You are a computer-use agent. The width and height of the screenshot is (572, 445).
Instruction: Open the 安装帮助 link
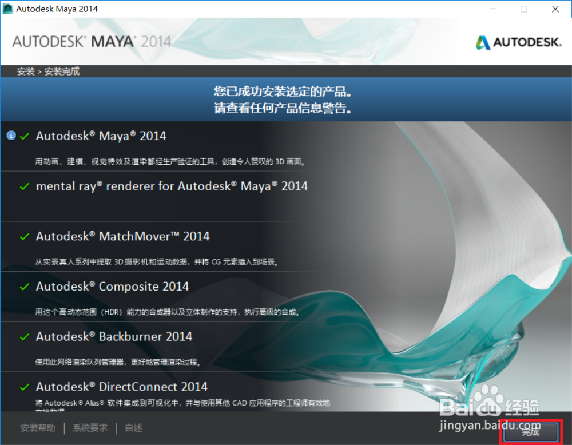37,428
